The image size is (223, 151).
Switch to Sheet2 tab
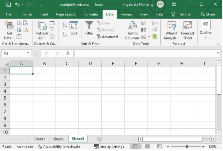[x=59, y=139]
